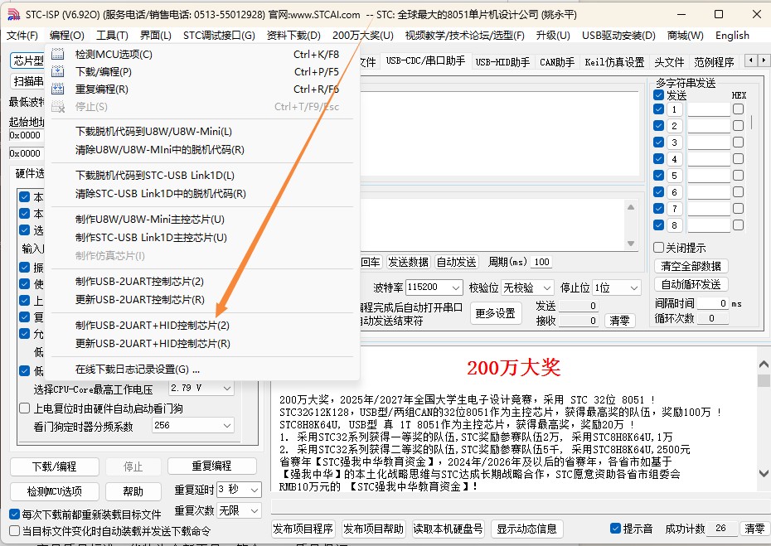The height and width of the screenshot is (546, 771).
Task: Click the 自动循环发送 button
Action: (x=691, y=284)
